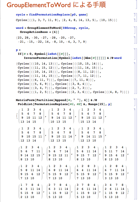138x202 pixels.
Task: Click matrix with second row "5 8 11 14"
Action: [x=30, y=172]
